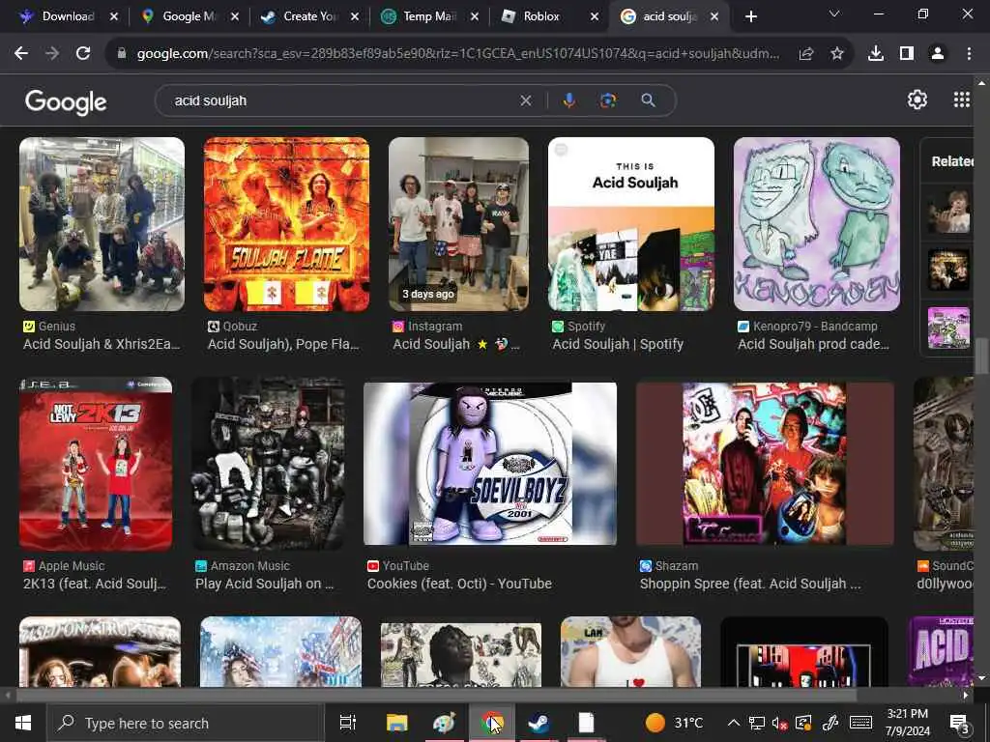This screenshot has height=742, width=990.
Task: Open the 31°C weather widget
Action: pyautogui.click(x=675, y=723)
